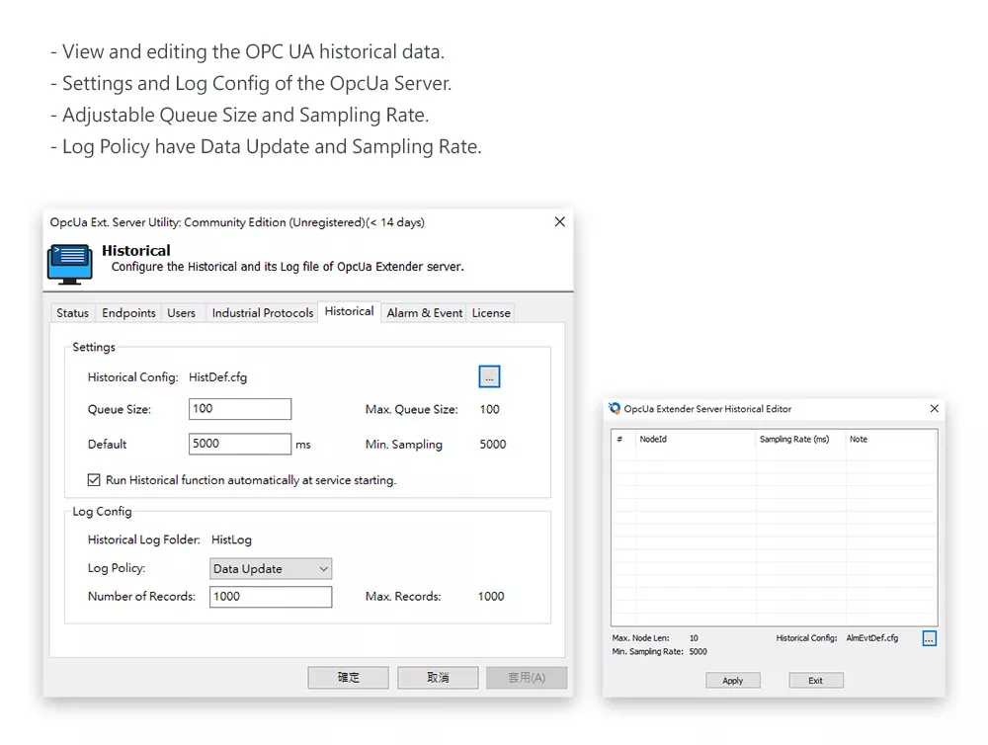Go to the Users tab

tap(181, 313)
